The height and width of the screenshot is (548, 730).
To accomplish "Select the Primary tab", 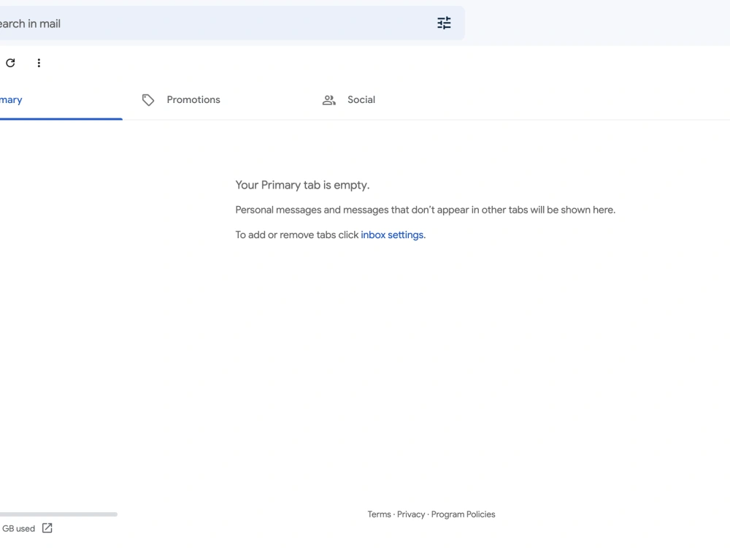I will pyautogui.click(x=61, y=99).
